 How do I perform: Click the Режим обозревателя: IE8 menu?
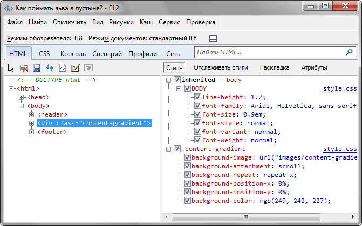click(x=44, y=38)
